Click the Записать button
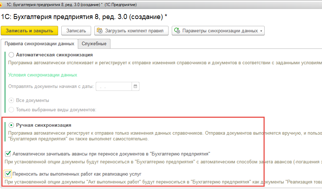The image size is (322, 191). (76, 31)
